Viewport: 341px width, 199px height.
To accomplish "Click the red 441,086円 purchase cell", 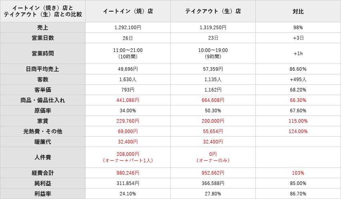I will [128, 100].
